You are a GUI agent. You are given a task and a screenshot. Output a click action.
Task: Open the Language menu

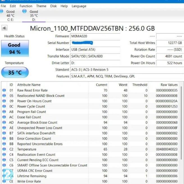[x=79, y=6]
